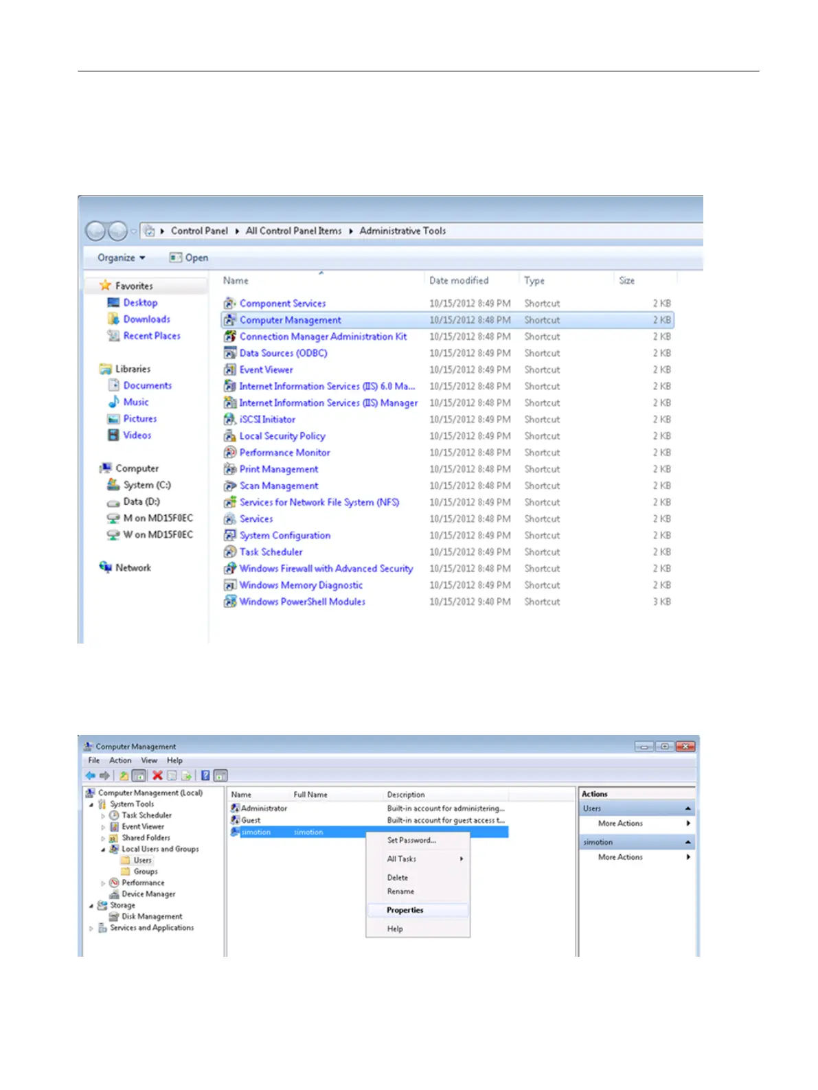The image size is (818, 1090).
Task: Click the Print Management shortcut icon
Action: coord(230,469)
